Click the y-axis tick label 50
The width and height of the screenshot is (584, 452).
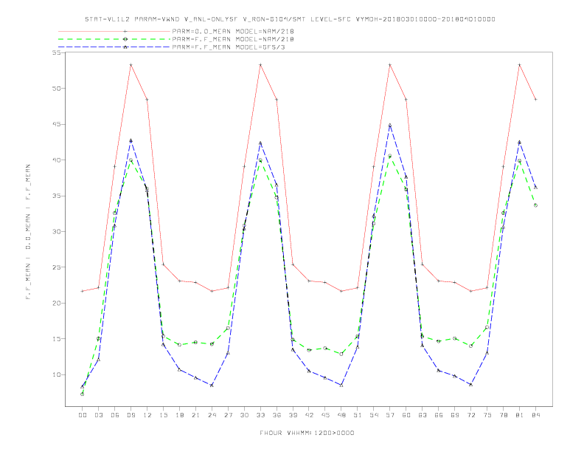tap(56, 89)
